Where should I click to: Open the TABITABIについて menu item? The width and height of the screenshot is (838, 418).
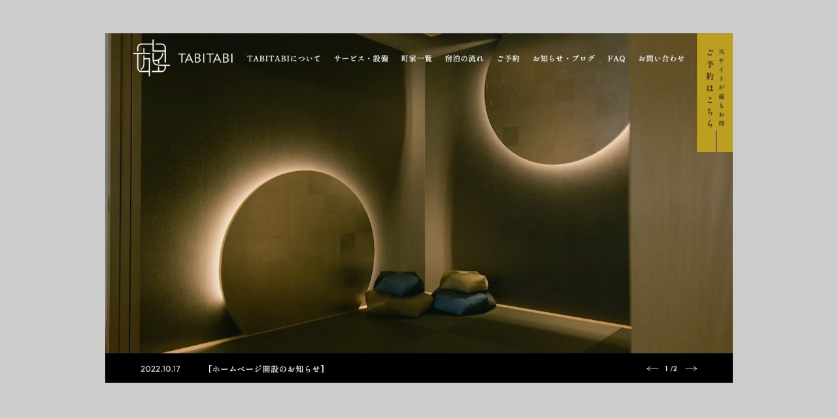284,59
